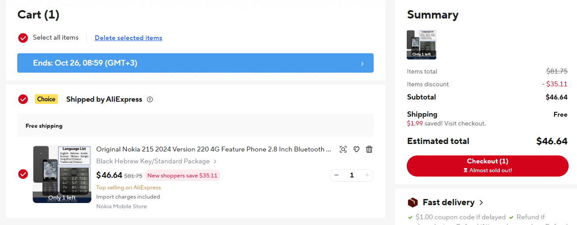Viewport: 577px width, 225px height.
Task: Click the Delete selected items link
Action: click(x=128, y=38)
